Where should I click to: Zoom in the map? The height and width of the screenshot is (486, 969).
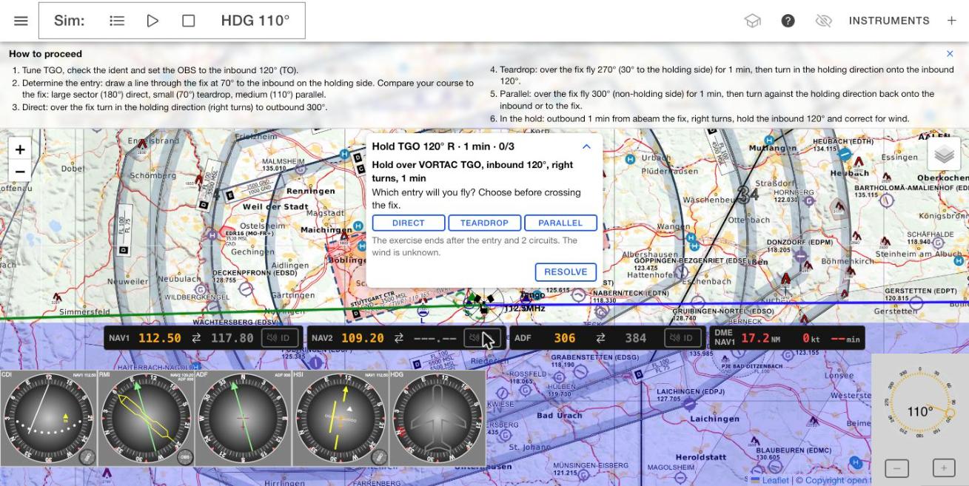(x=19, y=149)
